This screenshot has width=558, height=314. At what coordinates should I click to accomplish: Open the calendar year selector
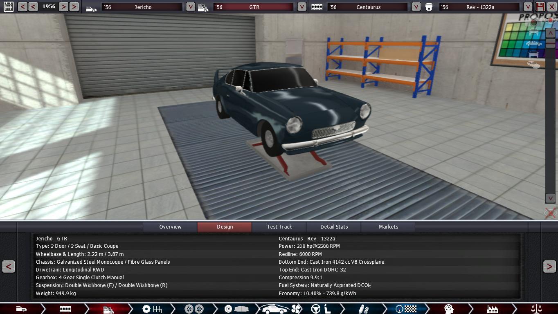click(x=8, y=7)
